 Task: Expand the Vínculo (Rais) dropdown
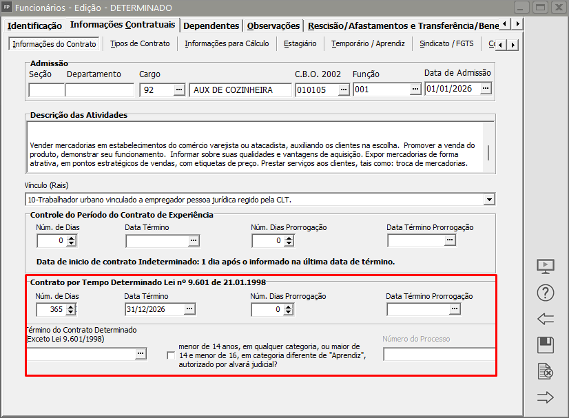coord(489,200)
